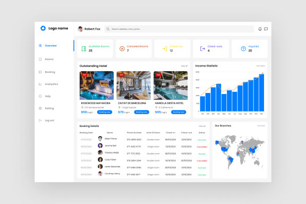The width and height of the screenshot is (306, 204).
Task: Click the name Albert Flores
Action: click(x=110, y=139)
